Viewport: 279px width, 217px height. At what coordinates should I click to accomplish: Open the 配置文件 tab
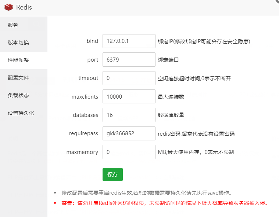pos(24,78)
